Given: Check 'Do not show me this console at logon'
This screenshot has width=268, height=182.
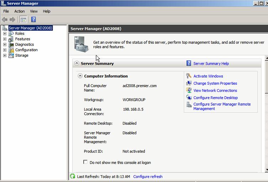Looking at the screenshot, I should click(85, 162).
